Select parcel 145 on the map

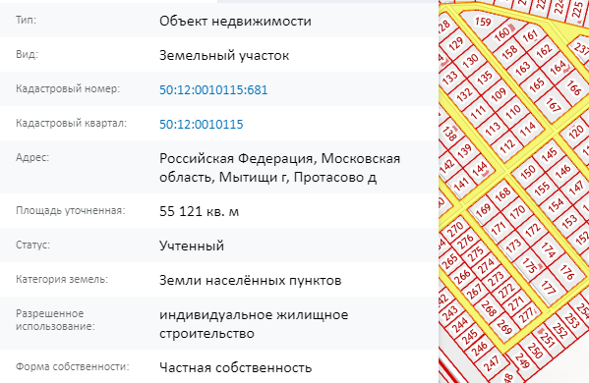tap(549, 154)
